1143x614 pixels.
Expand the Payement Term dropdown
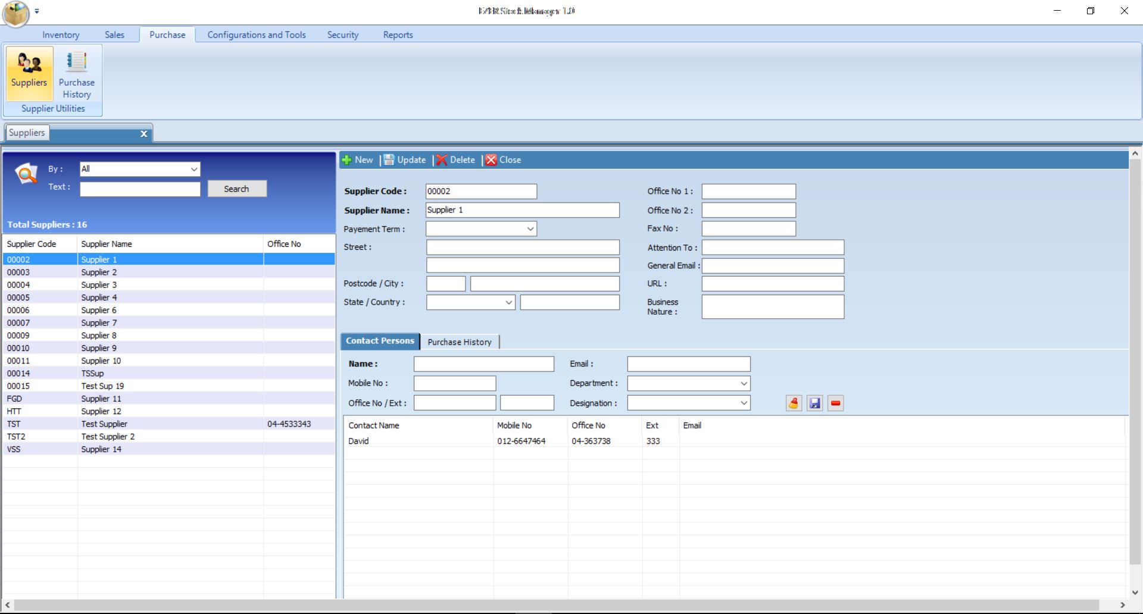[x=530, y=229]
